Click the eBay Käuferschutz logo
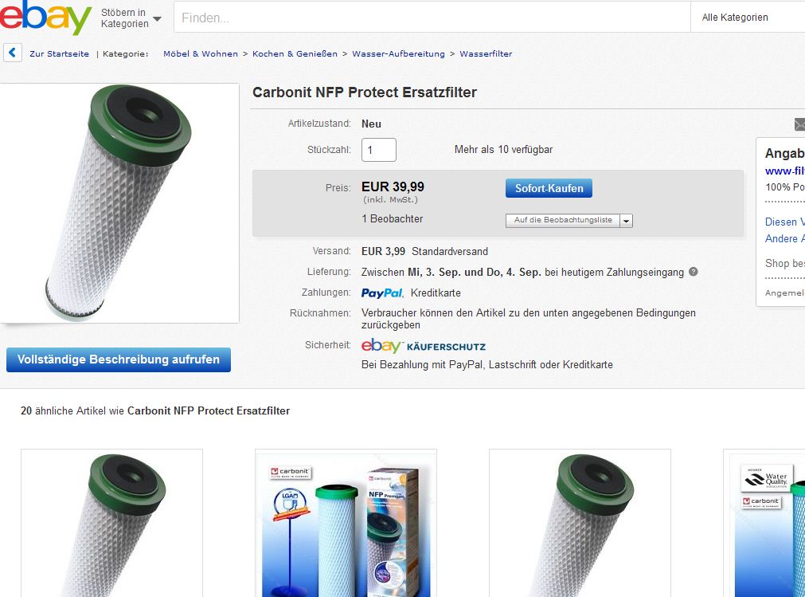This screenshot has height=597, width=805. (x=423, y=346)
